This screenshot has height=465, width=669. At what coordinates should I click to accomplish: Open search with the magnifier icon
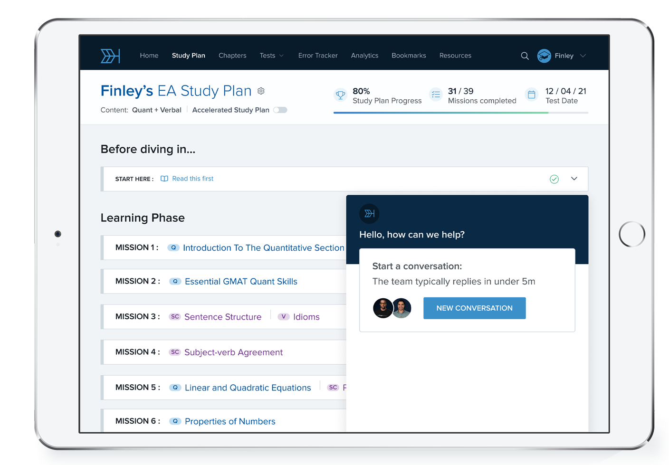525,56
